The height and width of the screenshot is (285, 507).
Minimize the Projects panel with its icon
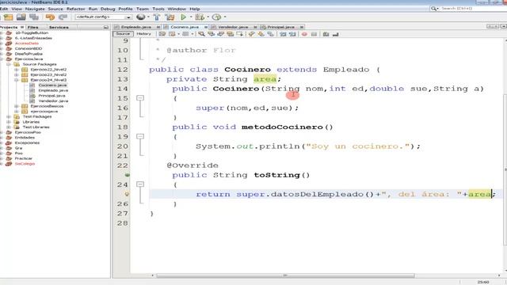coord(106,27)
